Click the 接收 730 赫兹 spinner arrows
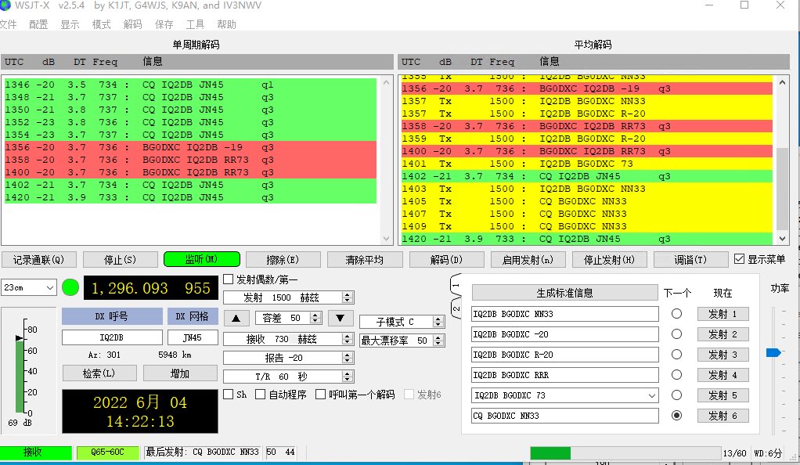 (x=348, y=339)
